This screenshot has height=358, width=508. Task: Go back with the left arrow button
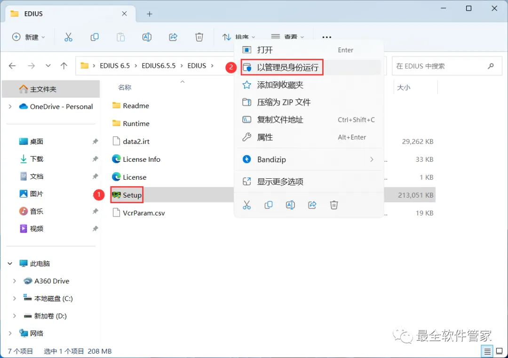[12, 66]
